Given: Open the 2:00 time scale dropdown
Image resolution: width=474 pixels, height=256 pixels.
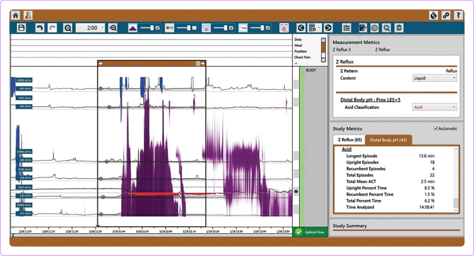Looking at the screenshot, I should (x=90, y=28).
